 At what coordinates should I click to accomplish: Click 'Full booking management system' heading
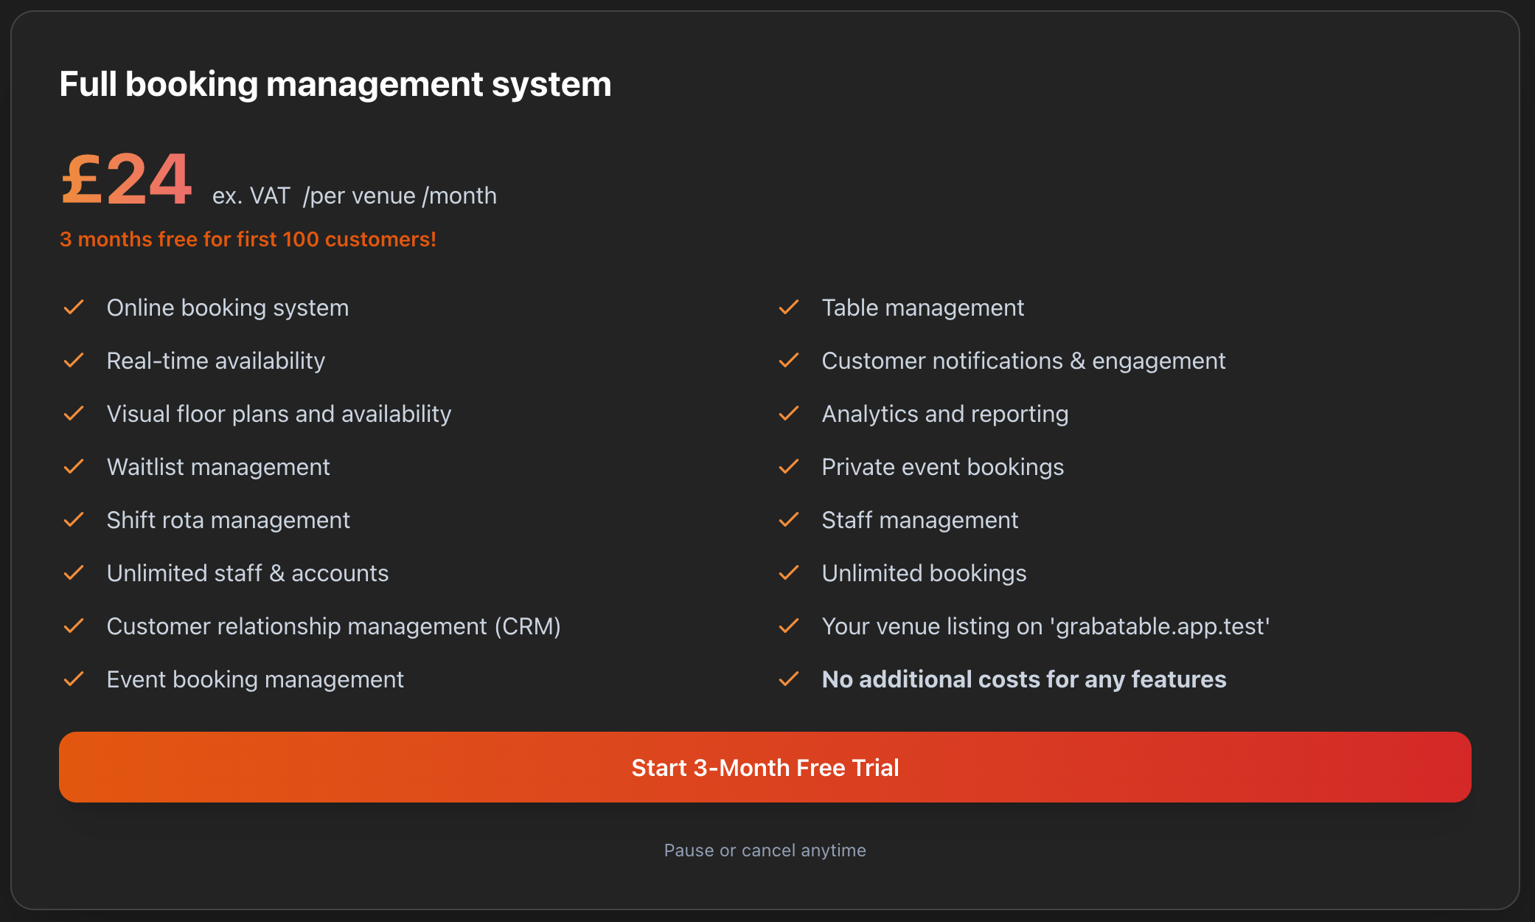[335, 84]
